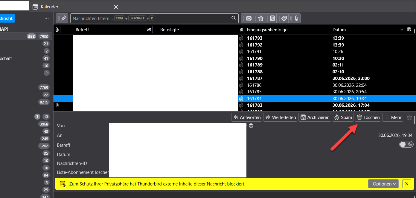Viewport: 416px width, 198px height.
Task: Open the Mehr actions menu
Action: point(393,117)
